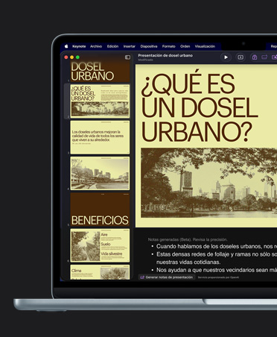
Task: Click the purple rectangle with sparkle icon
Action: click(264, 57)
